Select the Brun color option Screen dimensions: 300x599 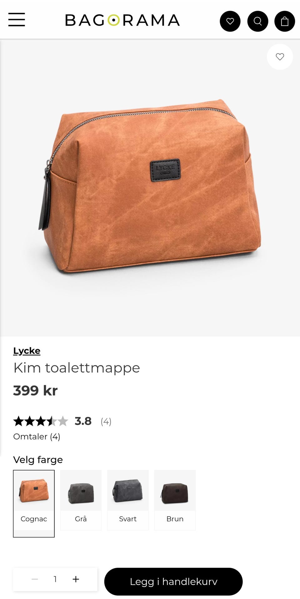(175, 500)
